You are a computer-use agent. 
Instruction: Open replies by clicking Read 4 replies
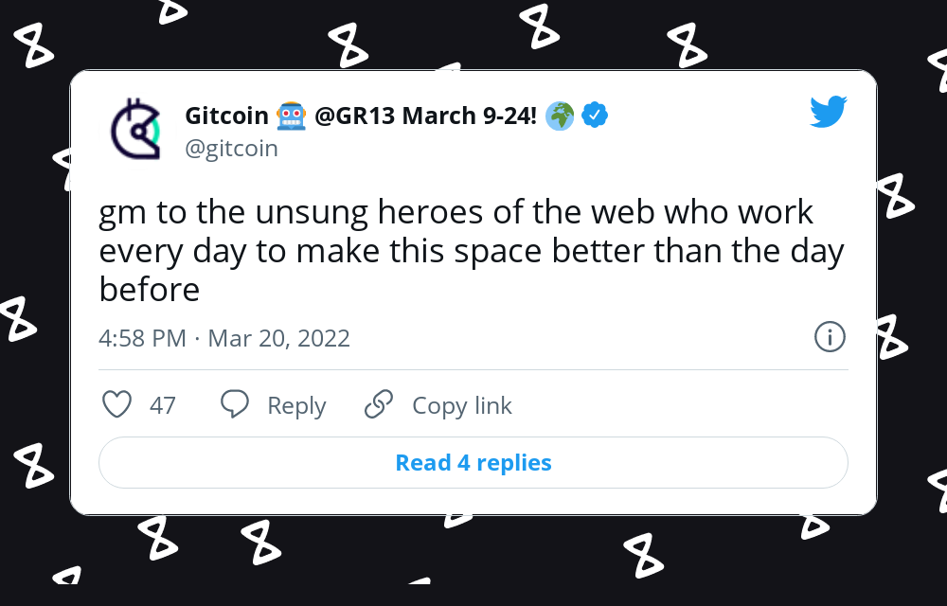pyautogui.click(x=473, y=462)
